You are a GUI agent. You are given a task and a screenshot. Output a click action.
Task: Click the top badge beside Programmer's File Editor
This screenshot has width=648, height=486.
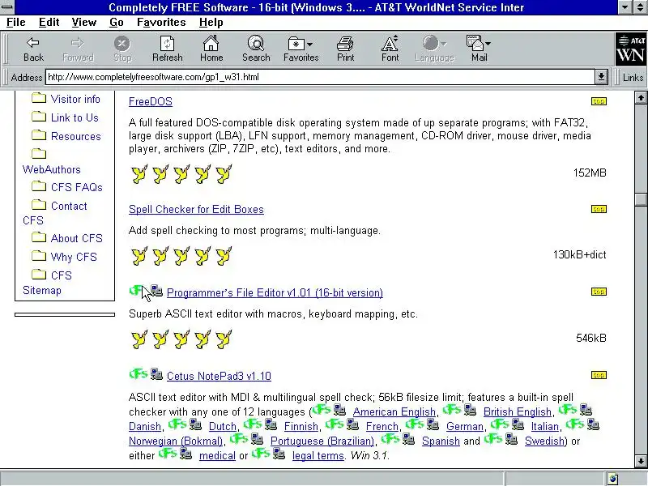click(599, 292)
